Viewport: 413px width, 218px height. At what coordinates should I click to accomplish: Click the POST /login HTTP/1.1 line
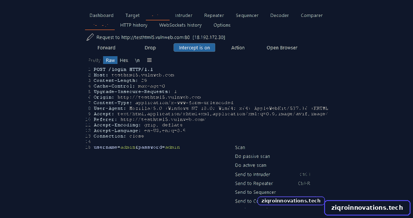coord(123,70)
